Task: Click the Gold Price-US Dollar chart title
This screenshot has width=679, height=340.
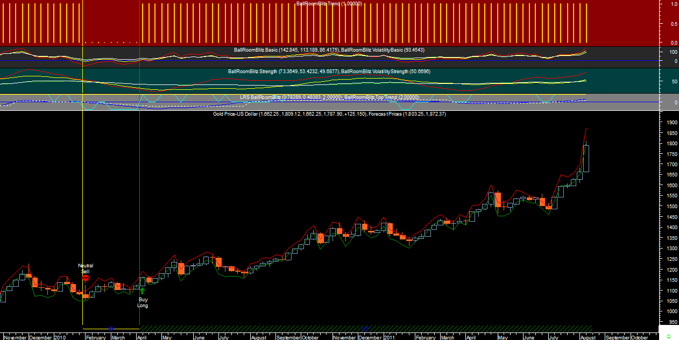Action: point(291,114)
